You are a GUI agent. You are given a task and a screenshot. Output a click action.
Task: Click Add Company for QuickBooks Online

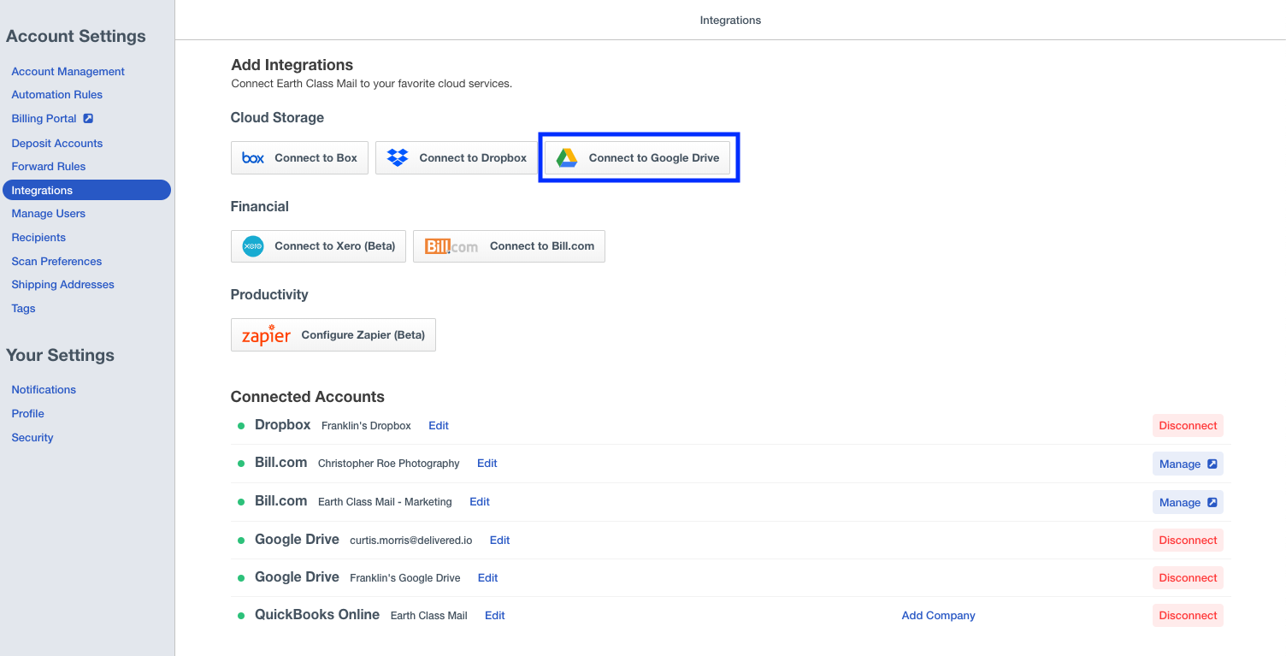click(x=938, y=616)
